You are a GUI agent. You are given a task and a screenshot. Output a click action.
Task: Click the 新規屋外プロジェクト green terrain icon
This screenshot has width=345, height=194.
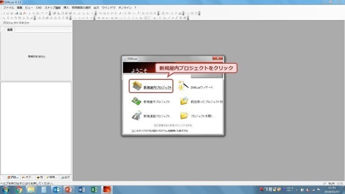[x=137, y=101]
